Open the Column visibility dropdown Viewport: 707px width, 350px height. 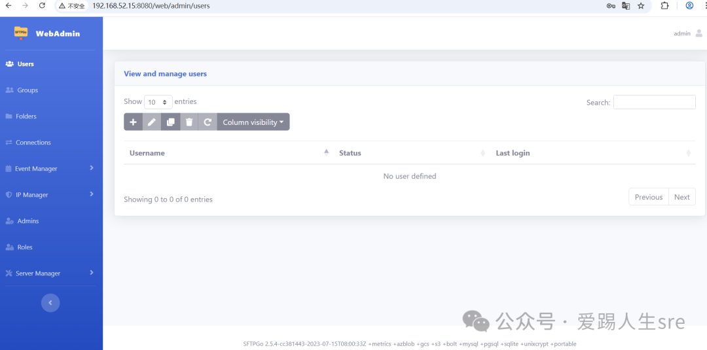[x=253, y=122]
